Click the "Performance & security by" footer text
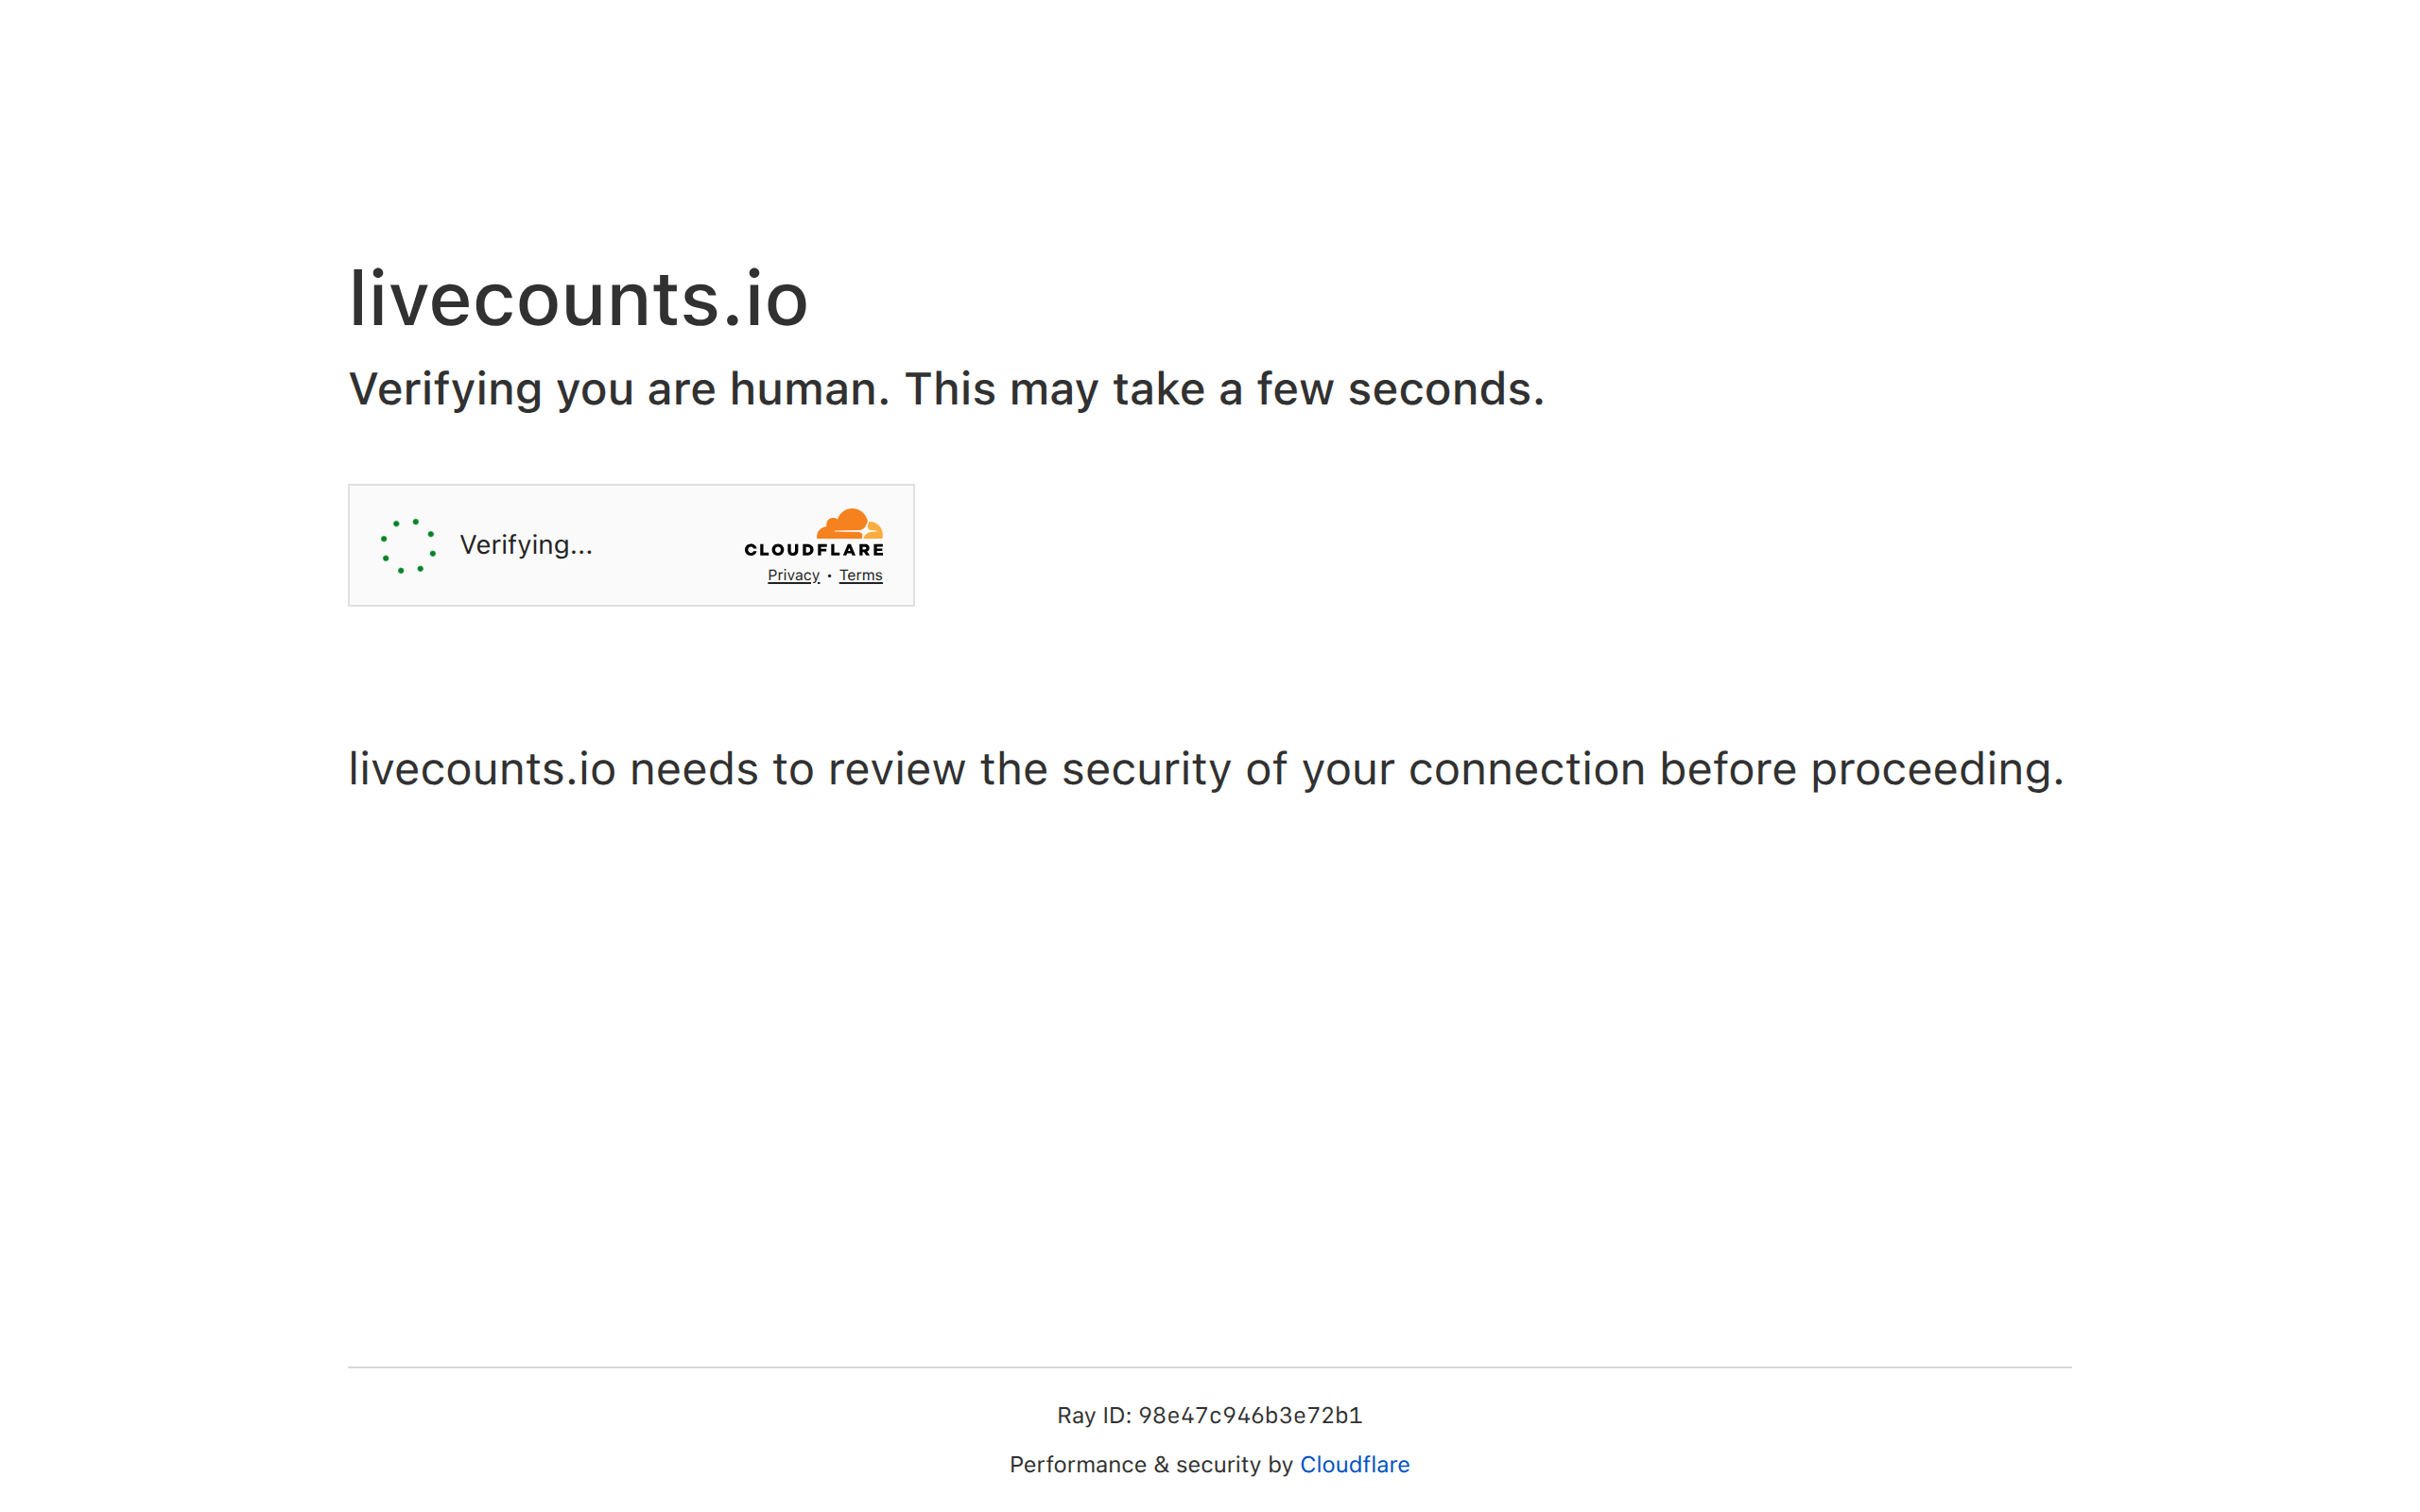 click(x=1151, y=1464)
